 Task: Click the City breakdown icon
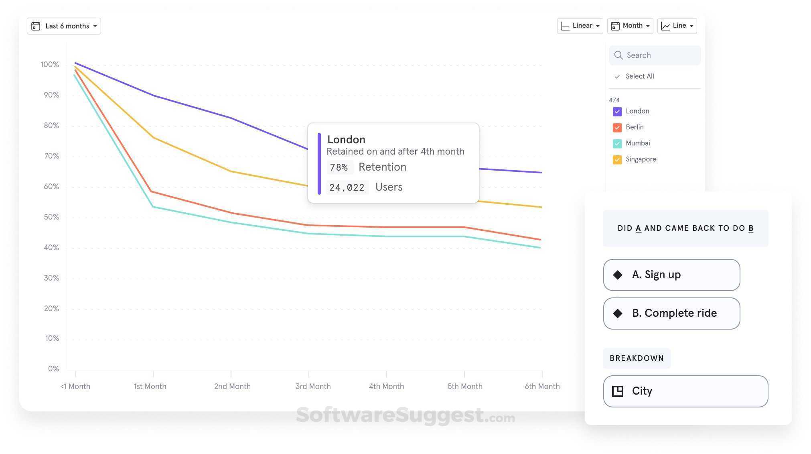click(618, 391)
